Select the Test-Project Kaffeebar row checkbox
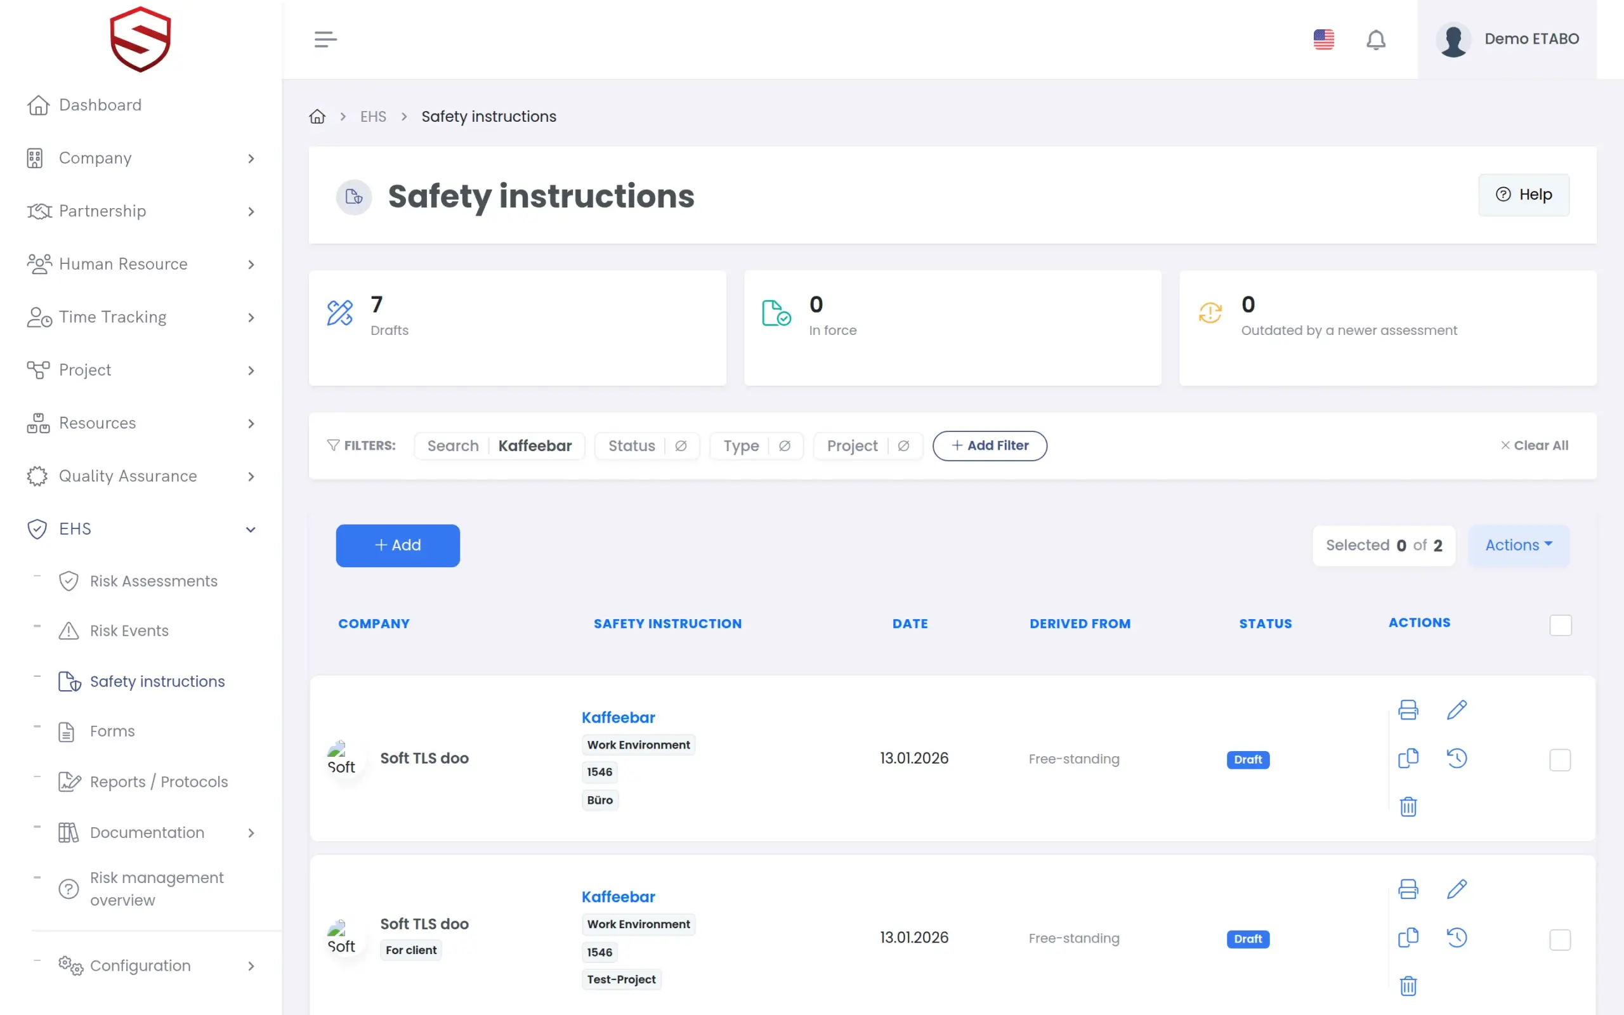The image size is (1624, 1015). tap(1559, 939)
